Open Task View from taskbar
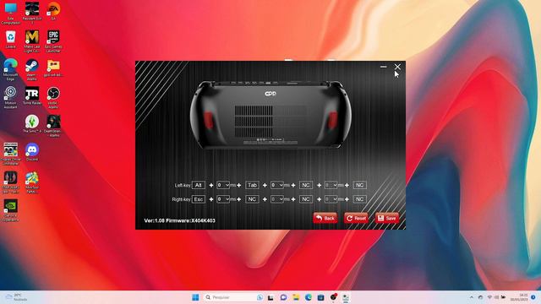 [270, 297]
